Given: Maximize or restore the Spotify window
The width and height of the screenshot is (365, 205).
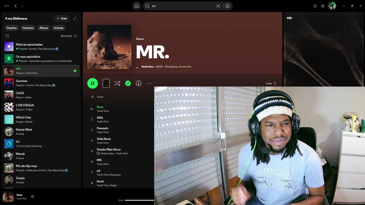Looking at the screenshot, I should (352, 6).
